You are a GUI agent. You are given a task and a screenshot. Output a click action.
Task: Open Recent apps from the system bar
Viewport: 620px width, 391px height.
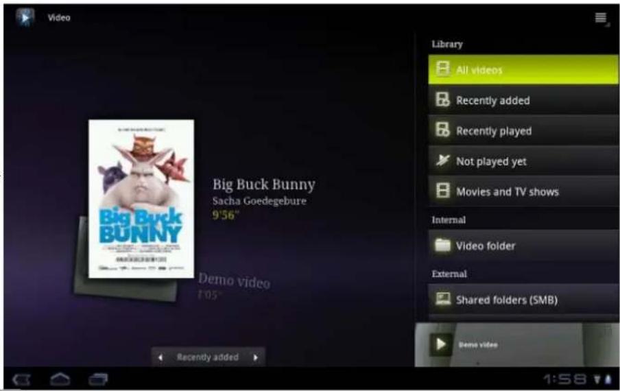pyautogui.click(x=98, y=379)
